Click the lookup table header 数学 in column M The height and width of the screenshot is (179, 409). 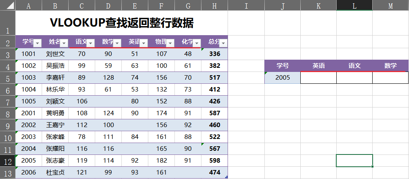pos(391,66)
